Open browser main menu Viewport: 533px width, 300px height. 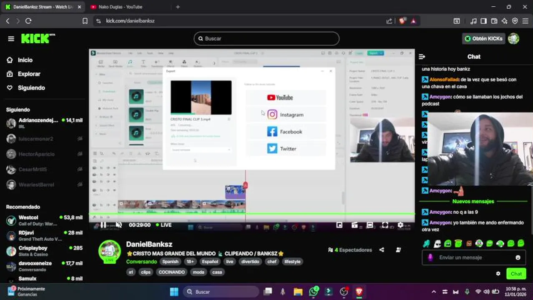[525, 21]
